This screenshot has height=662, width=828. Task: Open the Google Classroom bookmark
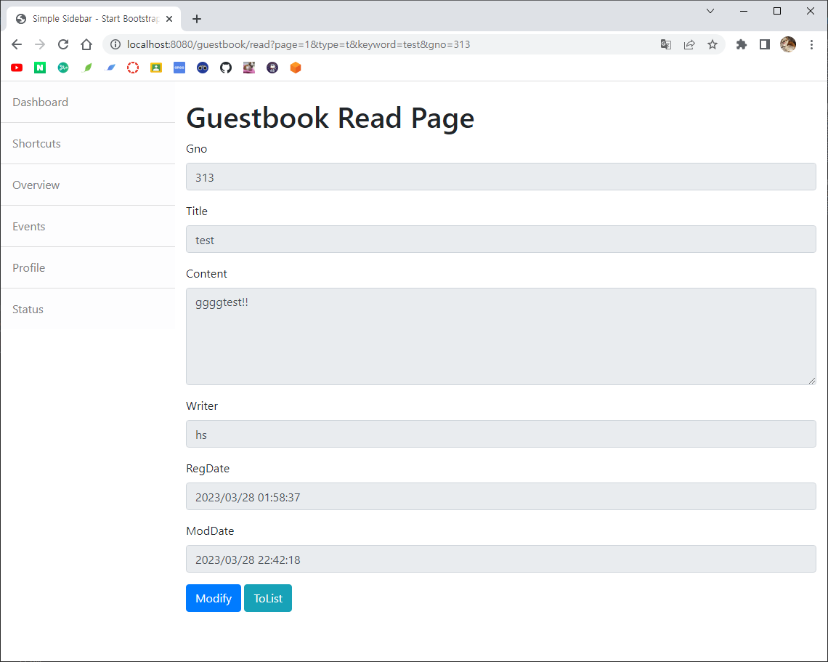pyautogui.click(x=156, y=68)
